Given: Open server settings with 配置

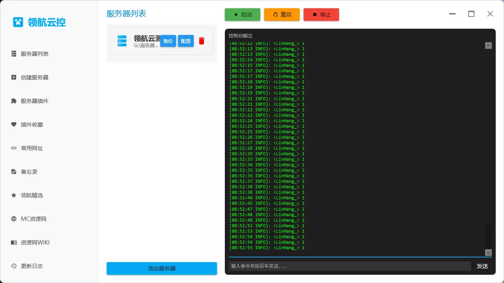Looking at the screenshot, I should tap(185, 41).
